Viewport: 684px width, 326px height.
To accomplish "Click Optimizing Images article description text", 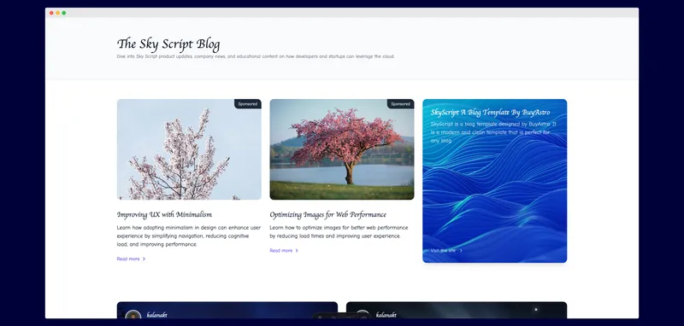I will tap(339, 232).
